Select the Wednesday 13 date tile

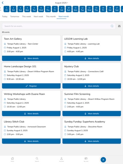(89, 9)
